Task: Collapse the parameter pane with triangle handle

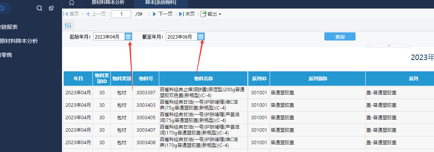Action: [x=389, y=45]
